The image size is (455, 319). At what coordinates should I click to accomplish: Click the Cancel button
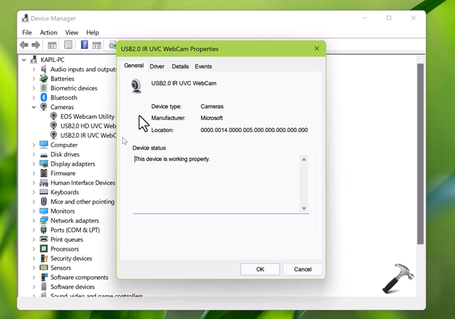point(303,269)
